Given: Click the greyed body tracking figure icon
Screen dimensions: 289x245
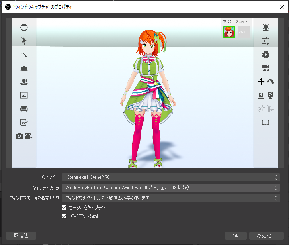Looking at the screenshot, I should (x=270, y=109).
